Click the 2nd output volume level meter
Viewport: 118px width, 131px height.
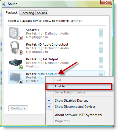pyautogui.click(x=101, y=48)
